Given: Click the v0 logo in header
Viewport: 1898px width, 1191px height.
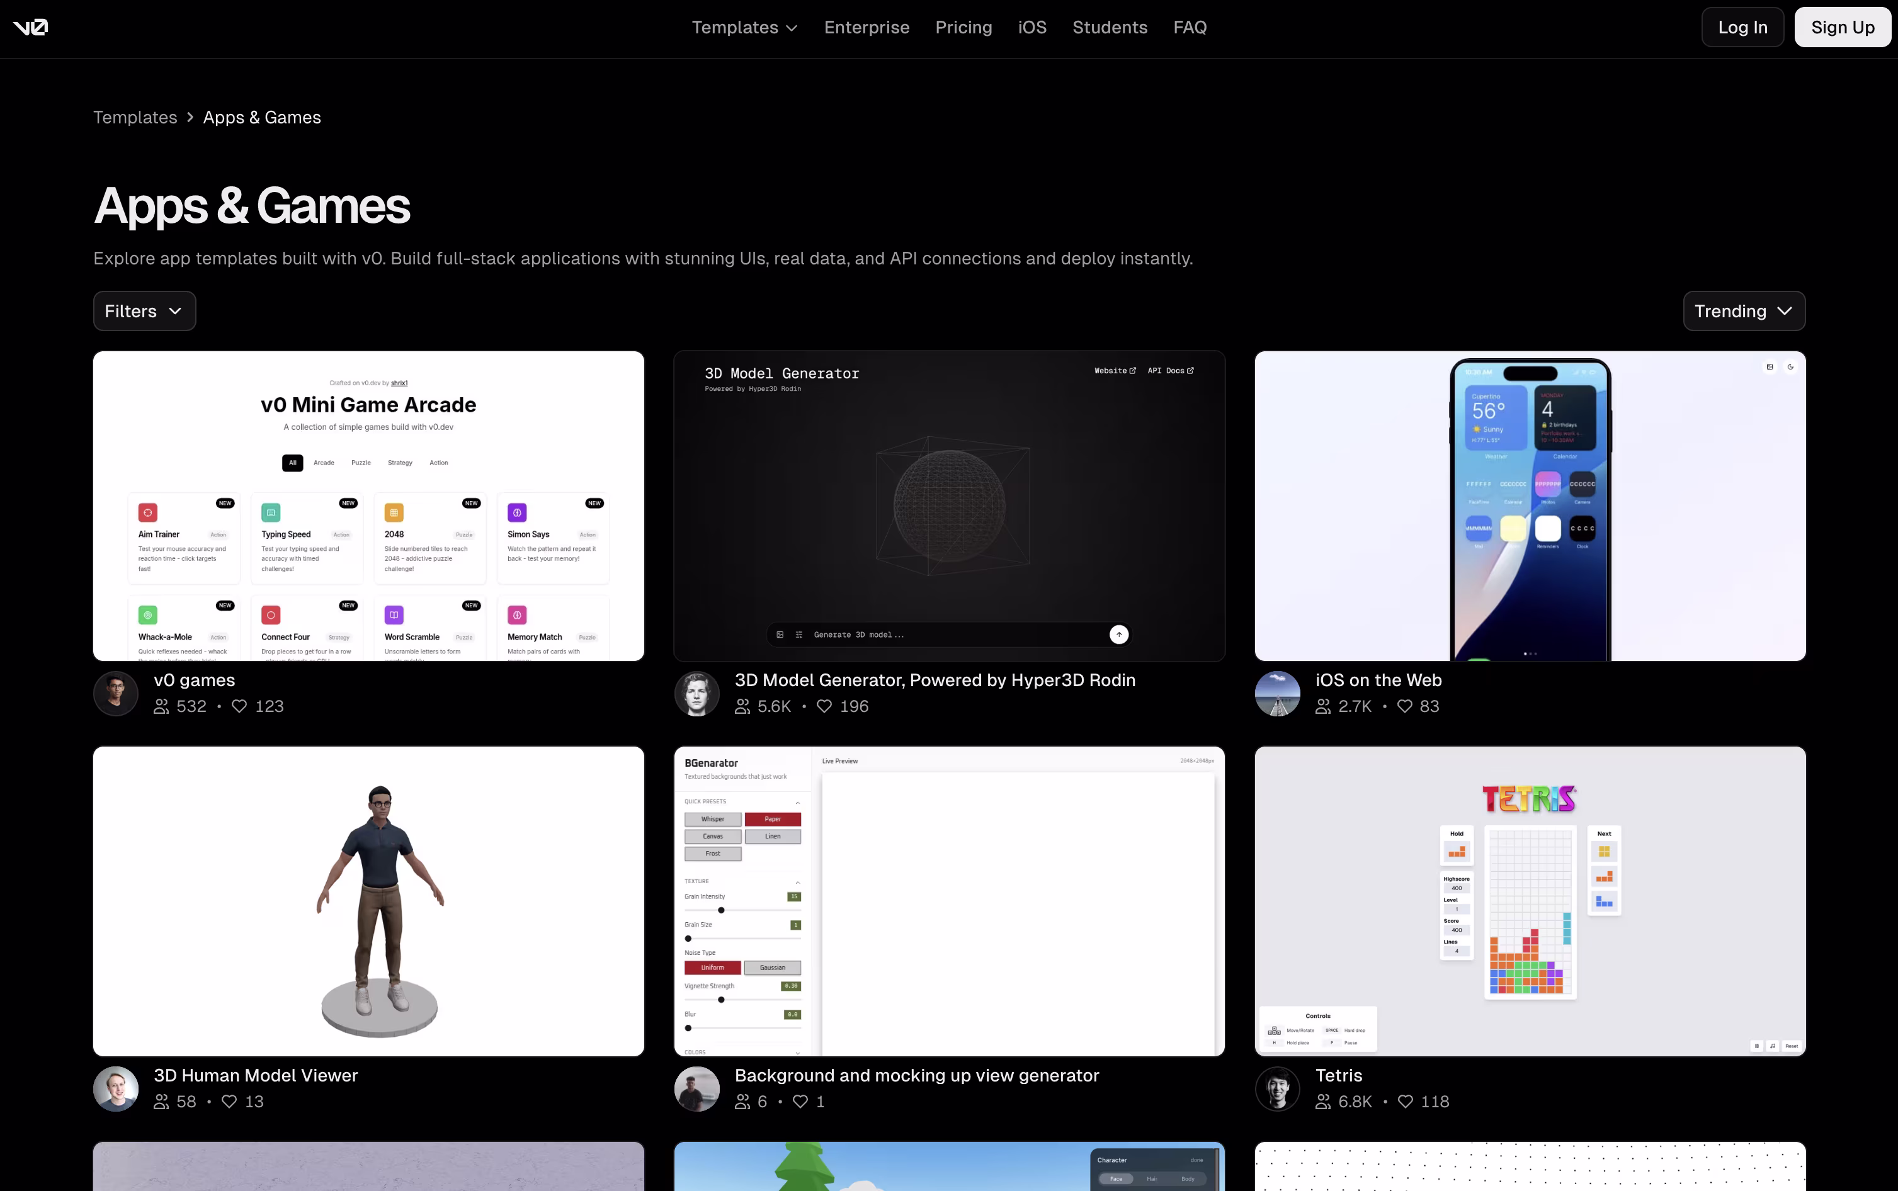Looking at the screenshot, I should 31,28.
